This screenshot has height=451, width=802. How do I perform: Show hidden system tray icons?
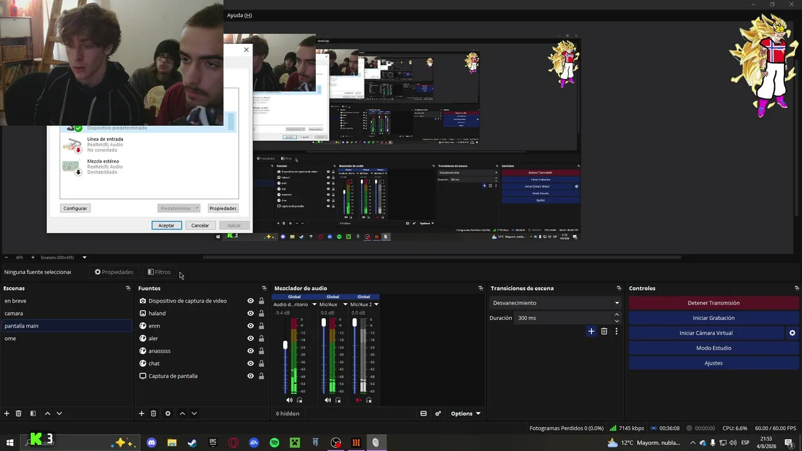(692, 443)
